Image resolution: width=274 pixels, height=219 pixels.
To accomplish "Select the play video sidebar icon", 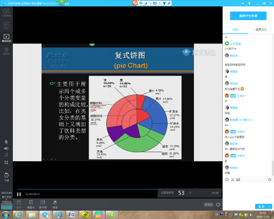I will (x=6, y=38).
